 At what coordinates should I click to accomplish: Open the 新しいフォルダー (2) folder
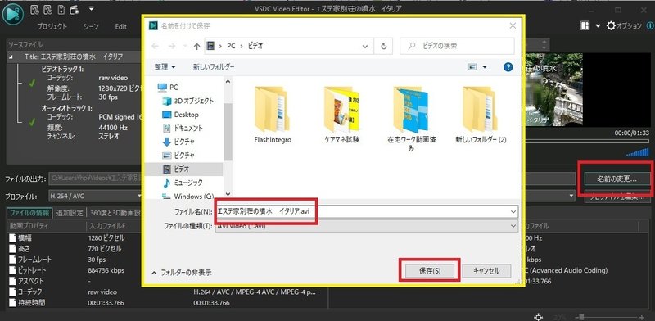pyautogui.click(x=481, y=115)
